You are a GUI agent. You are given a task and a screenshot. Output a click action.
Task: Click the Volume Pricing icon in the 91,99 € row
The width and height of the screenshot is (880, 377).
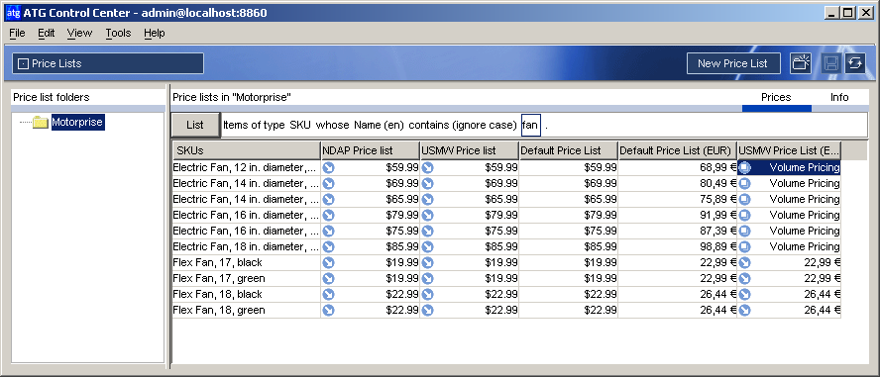[x=745, y=215]
